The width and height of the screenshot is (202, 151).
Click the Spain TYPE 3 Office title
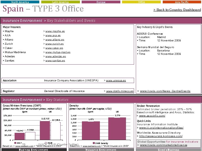43,9
